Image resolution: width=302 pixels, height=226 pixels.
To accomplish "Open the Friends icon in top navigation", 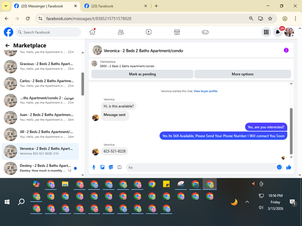I will [121, 32].
